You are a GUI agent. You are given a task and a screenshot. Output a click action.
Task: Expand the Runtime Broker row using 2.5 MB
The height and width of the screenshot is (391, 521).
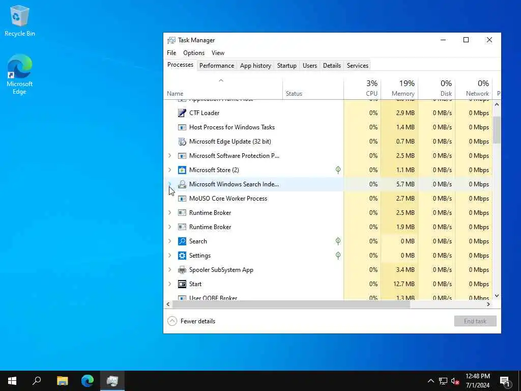[x=170, y=213]
